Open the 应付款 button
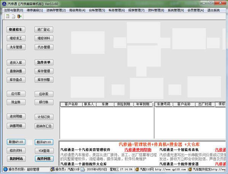Viewport: 228px width, 174px height. click(16, 94)
